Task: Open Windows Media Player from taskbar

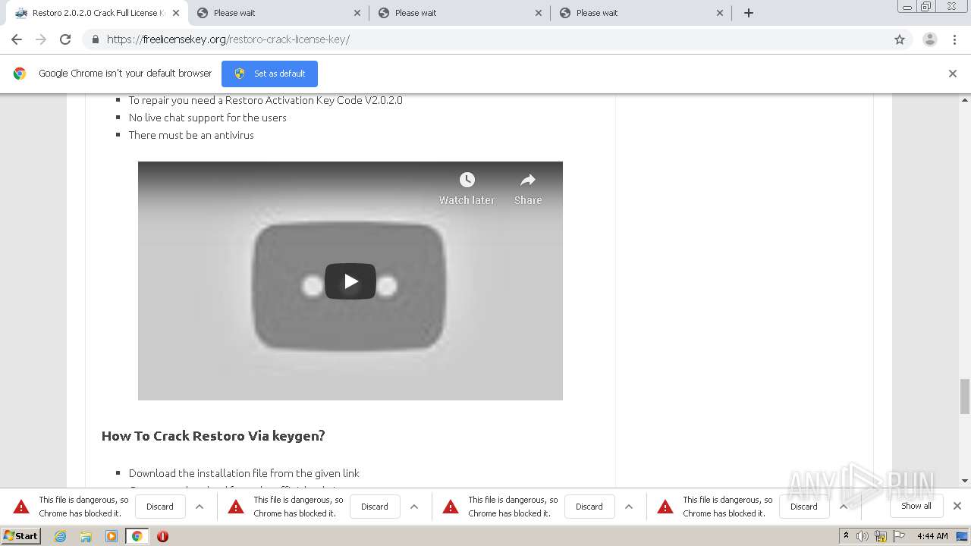Action: pos(112,536)
